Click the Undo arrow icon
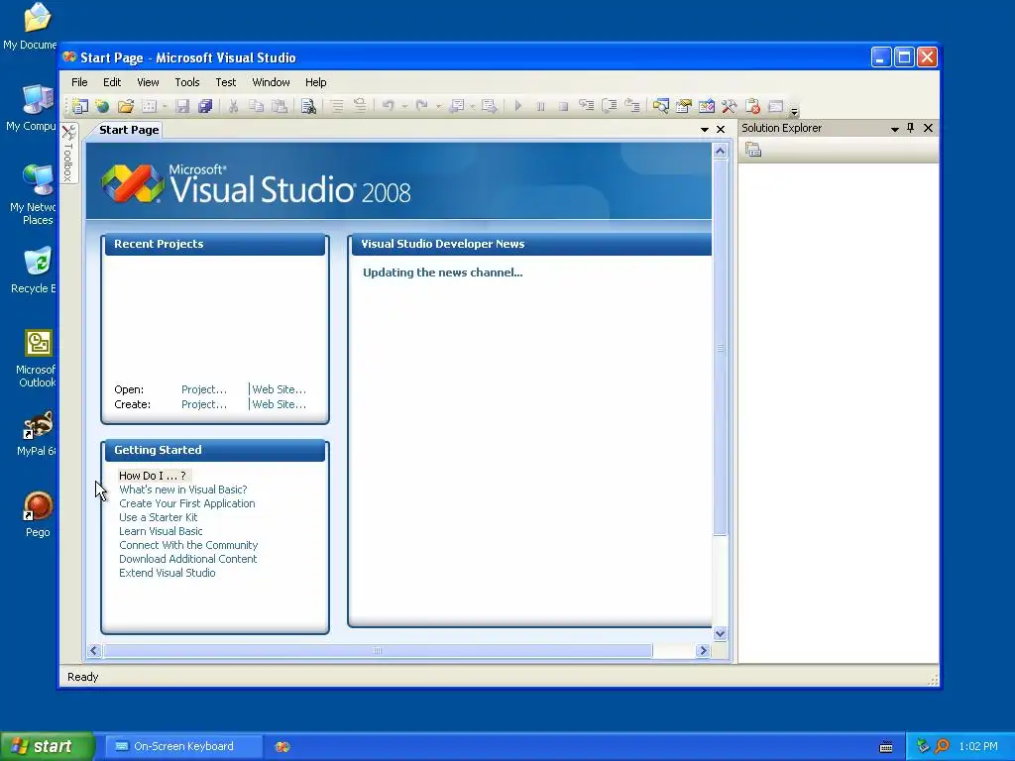Image resolution: width=1015 pixels, height=761 pixels. 389,106
